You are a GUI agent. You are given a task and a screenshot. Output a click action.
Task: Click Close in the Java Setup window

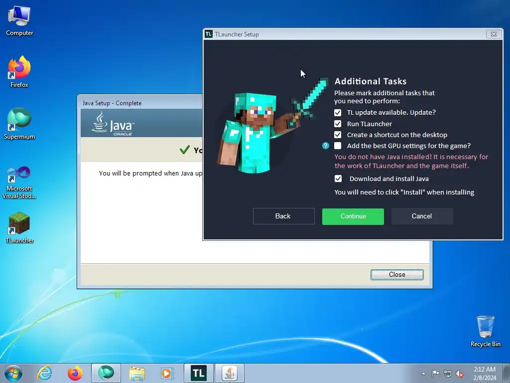pos(397,275)
